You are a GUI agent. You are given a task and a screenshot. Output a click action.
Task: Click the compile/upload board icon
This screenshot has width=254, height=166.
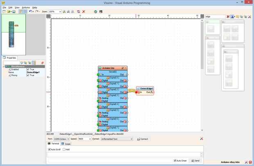pyautogui.click(x=101, y=12)
